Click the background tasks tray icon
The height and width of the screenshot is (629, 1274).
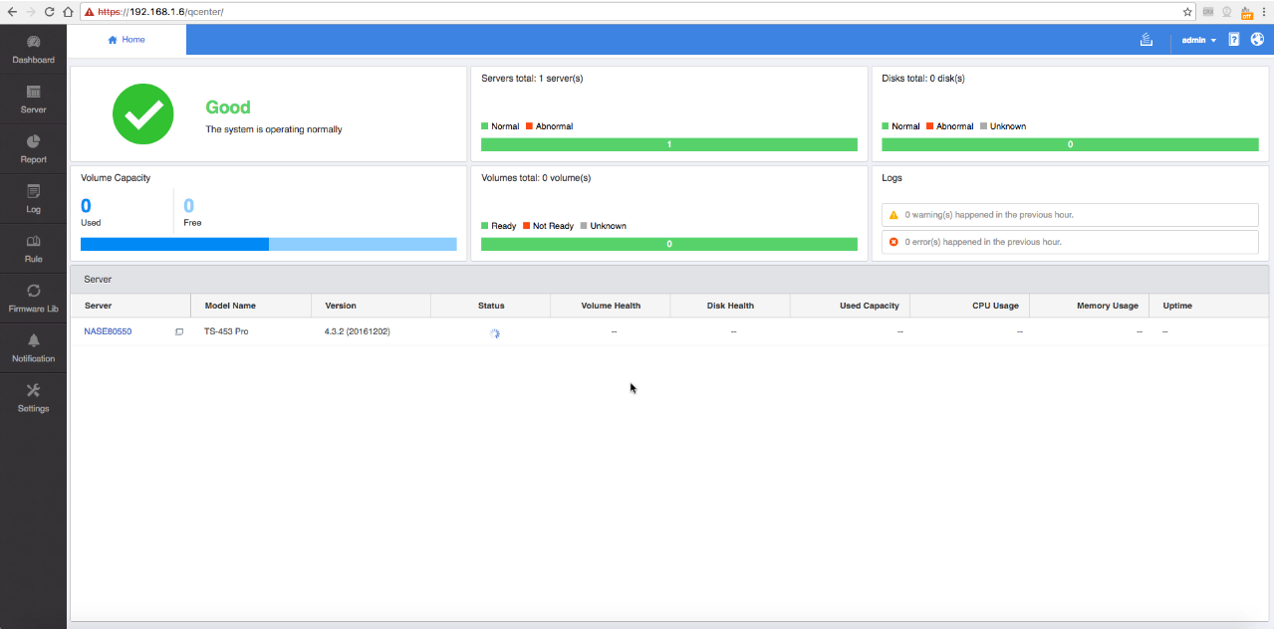[1147, 40]
